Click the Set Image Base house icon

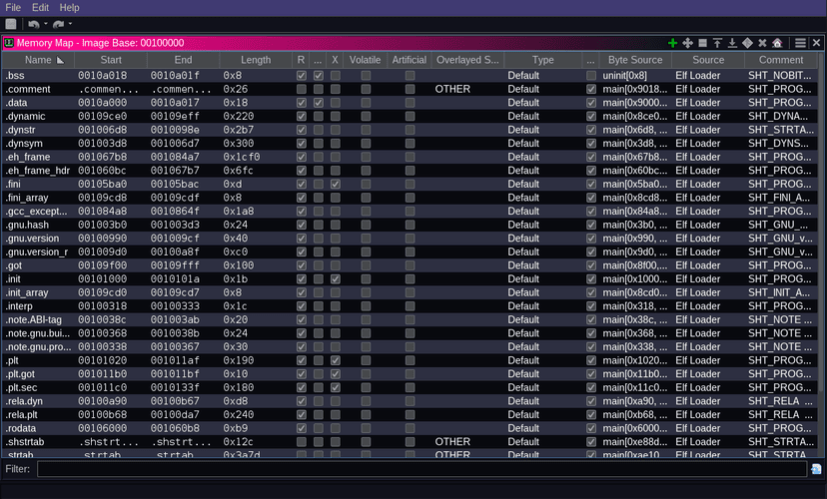[x=777, y=43]
